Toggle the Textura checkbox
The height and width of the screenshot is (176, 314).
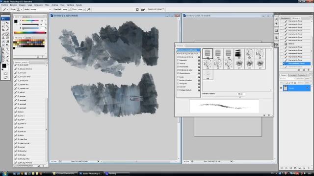click(x=178, y=64)
